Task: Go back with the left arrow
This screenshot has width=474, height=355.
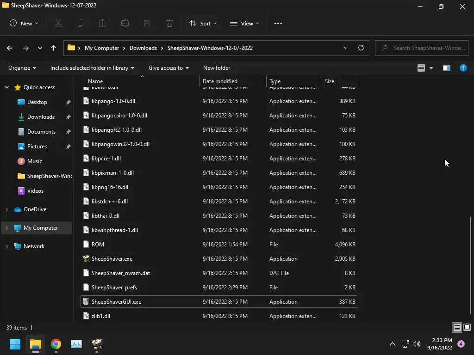Action: coord(10,48)
